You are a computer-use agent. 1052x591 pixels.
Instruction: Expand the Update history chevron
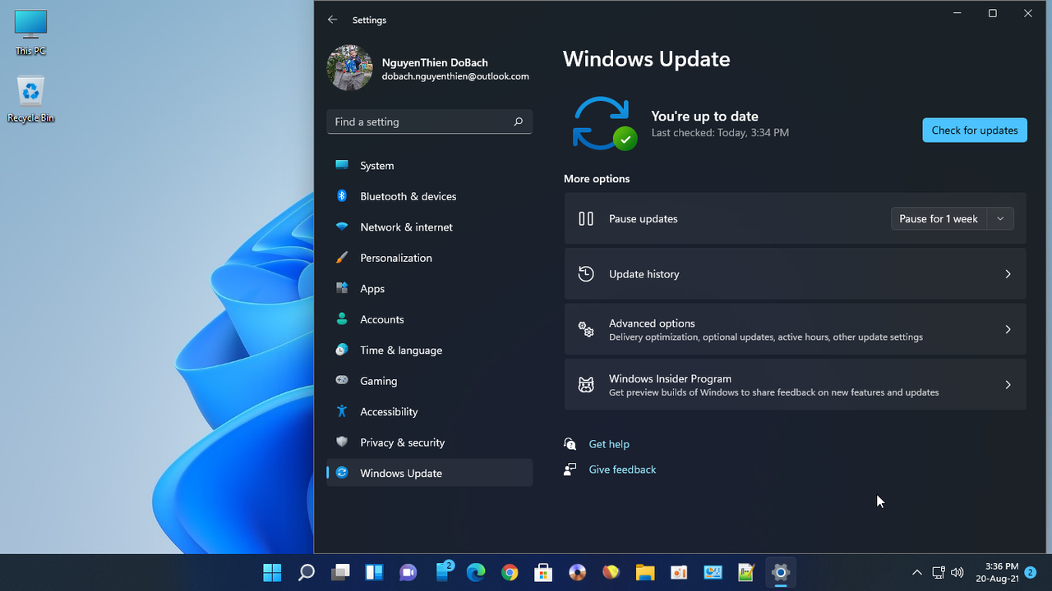[x=1008, y=274]
